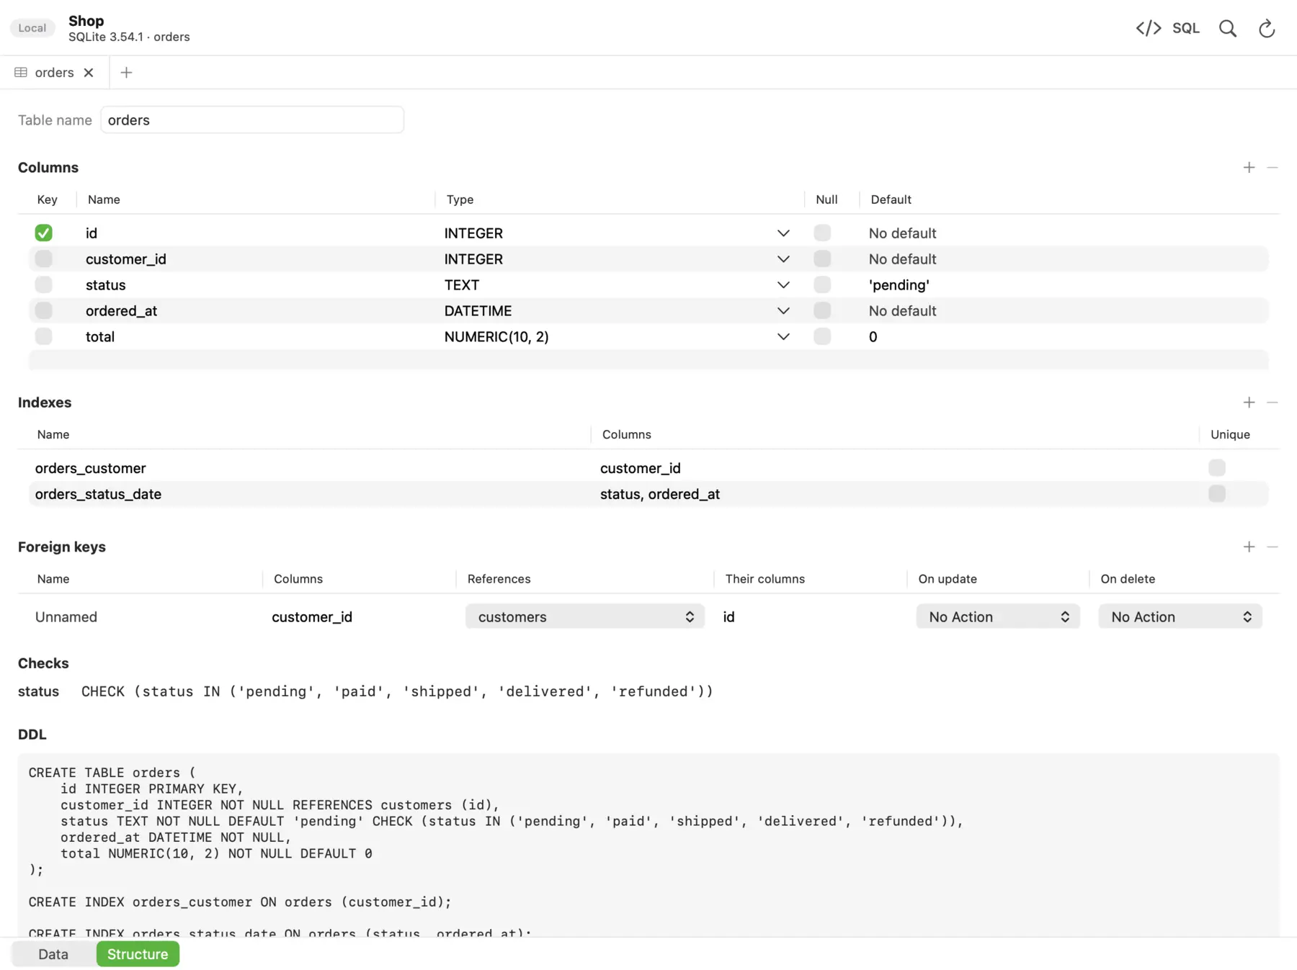The width and height of the screenshot is (1297, 970).
Task: Open a new tab with plus
Action: point(126,73)
